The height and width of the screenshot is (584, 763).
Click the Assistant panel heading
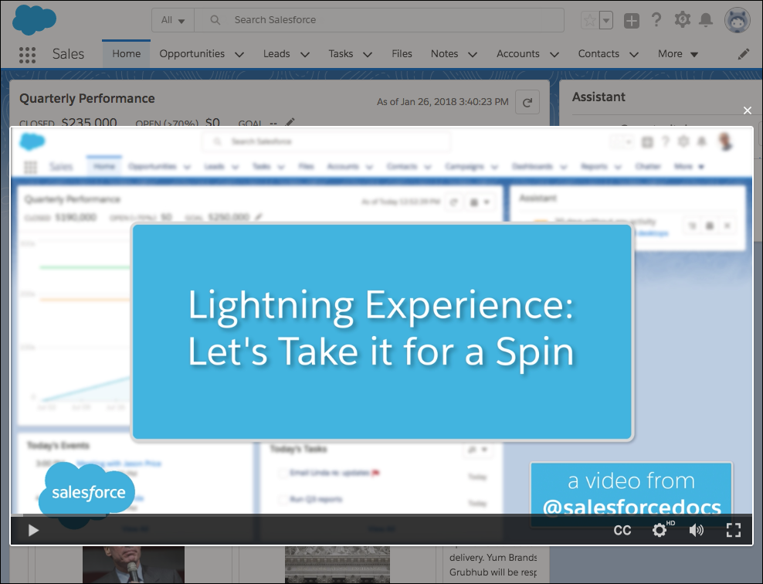coord(599,97)
